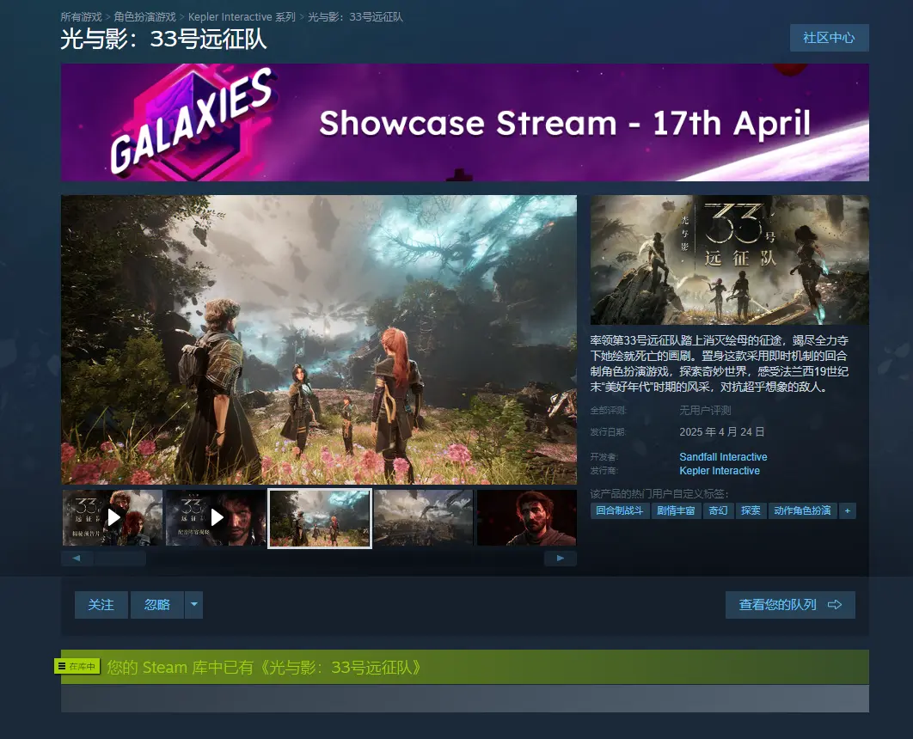Select the grey landscape screenshot thumbnail

coord(423,517)
